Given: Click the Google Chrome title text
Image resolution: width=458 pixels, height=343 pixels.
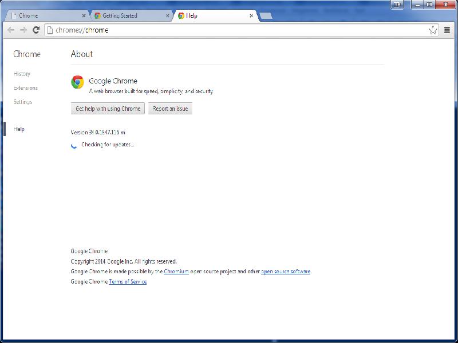Looking at the screenshot, I should click(113, 81).
